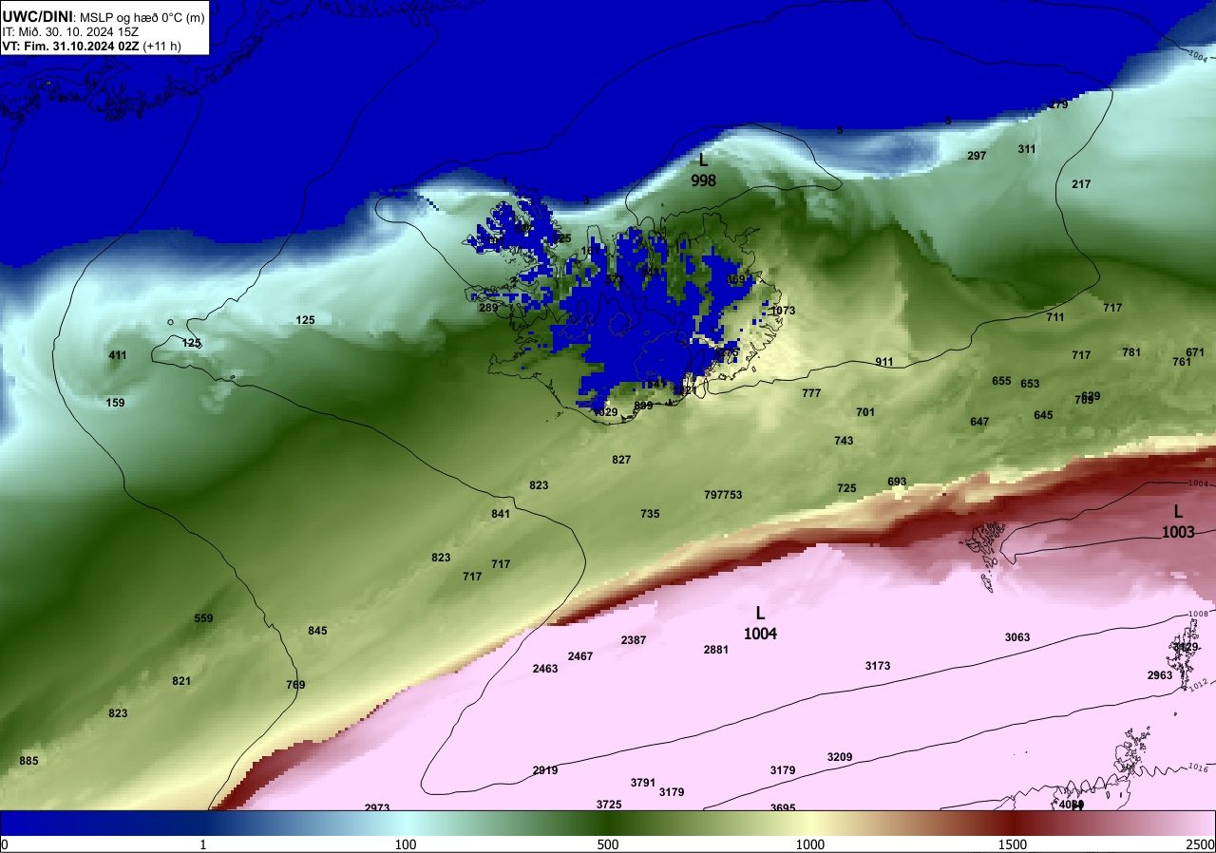Click the 1500 label on the color scale
The image size is (1216, 853).
point(1012,844)
